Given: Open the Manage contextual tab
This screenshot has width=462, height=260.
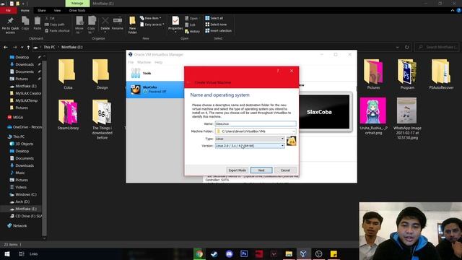Looking at the screenshot, I should click(x=77, y=3).
